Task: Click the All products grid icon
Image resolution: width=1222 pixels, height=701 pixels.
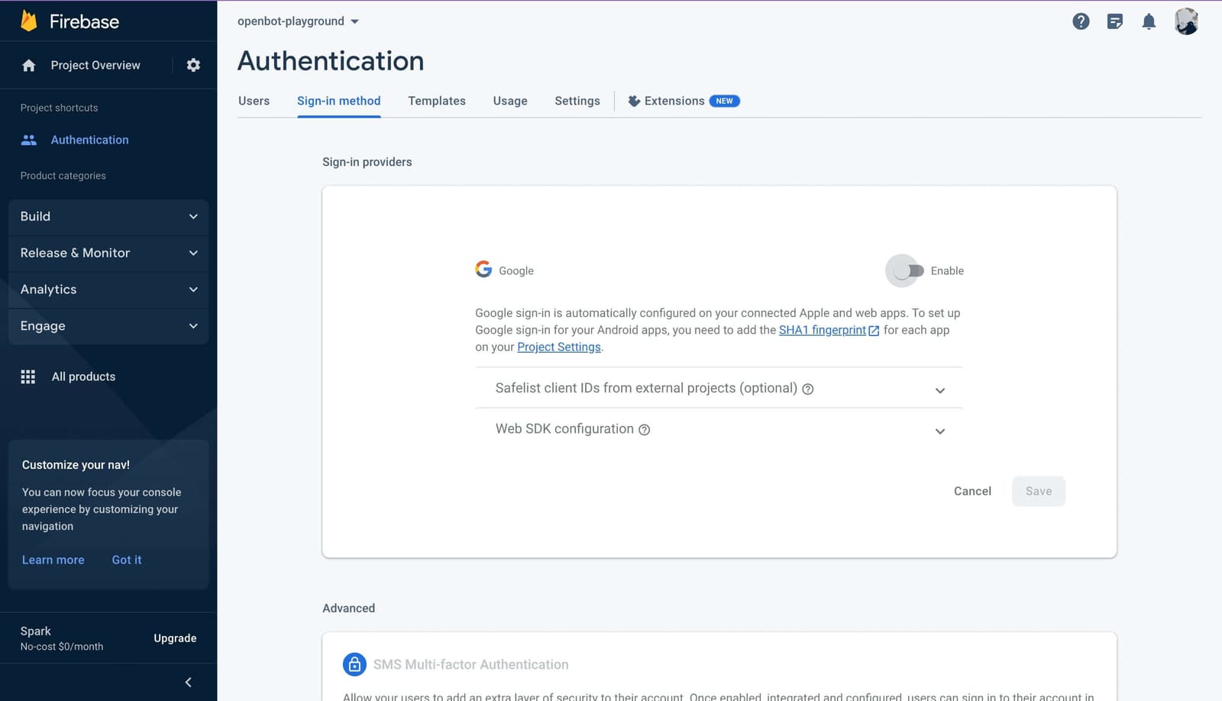Action: point(28,376)
